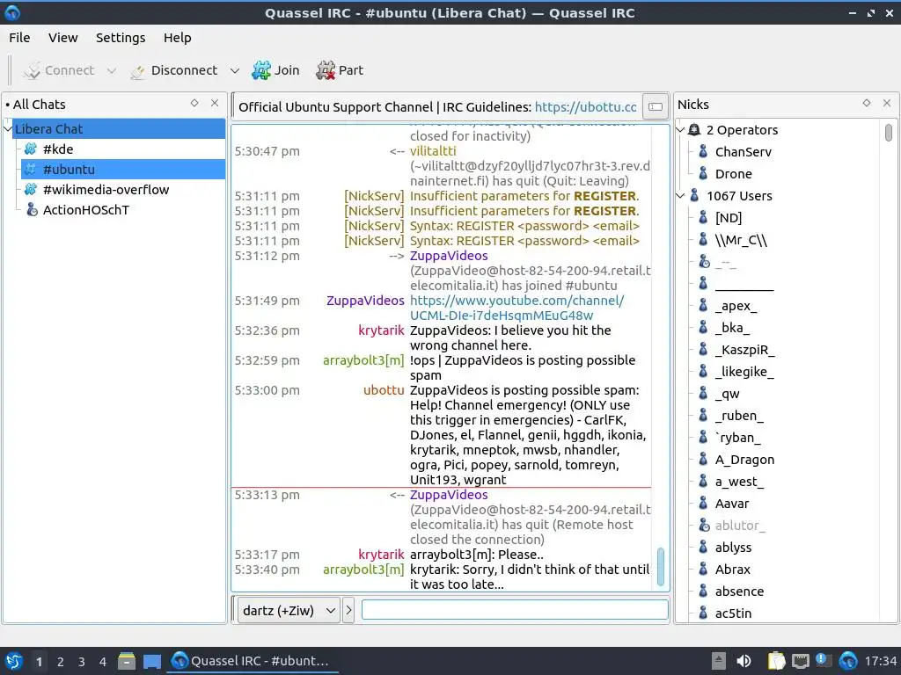This screenshot has height=675, width=901.
Task: Select _KaszpiR_ in the nick list
Action: (744, 350)
